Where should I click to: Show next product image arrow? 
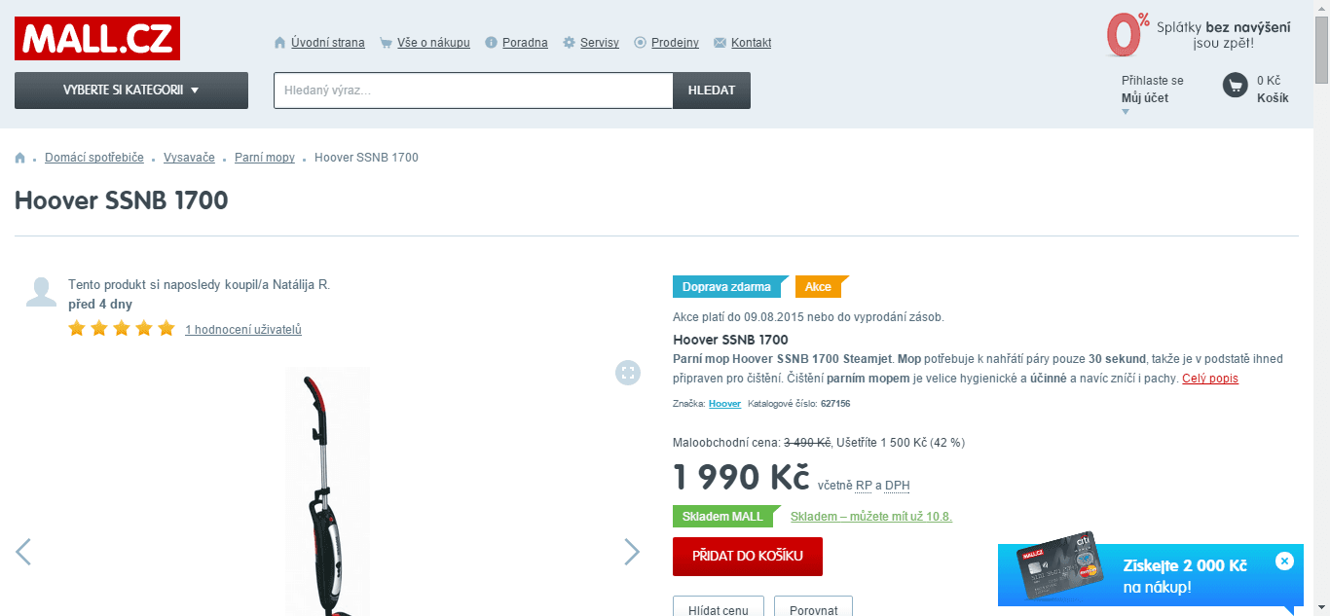click(x=632, y=552)
